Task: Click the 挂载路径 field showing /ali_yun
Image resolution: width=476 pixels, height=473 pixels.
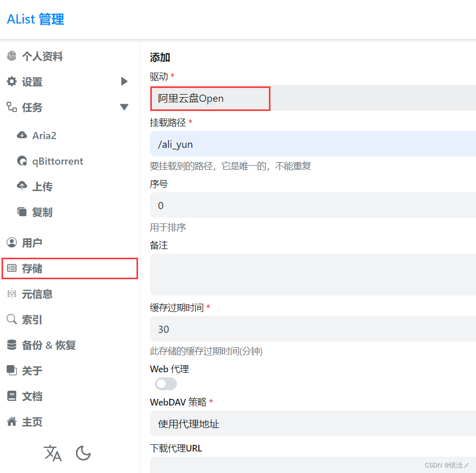Action: pos(312,144)
